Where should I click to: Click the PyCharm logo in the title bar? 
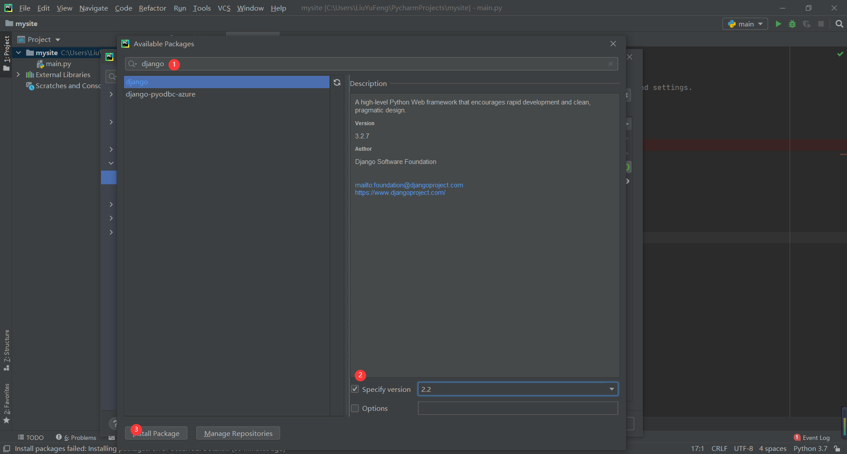(x=8, y=8)
